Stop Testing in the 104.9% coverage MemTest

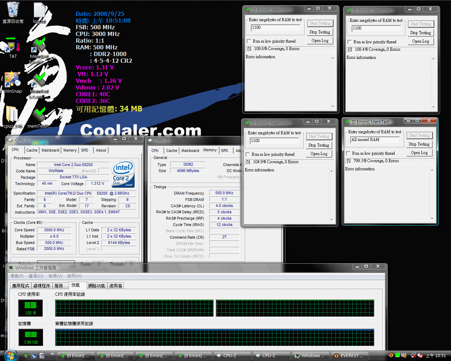[x=319, y=145]
